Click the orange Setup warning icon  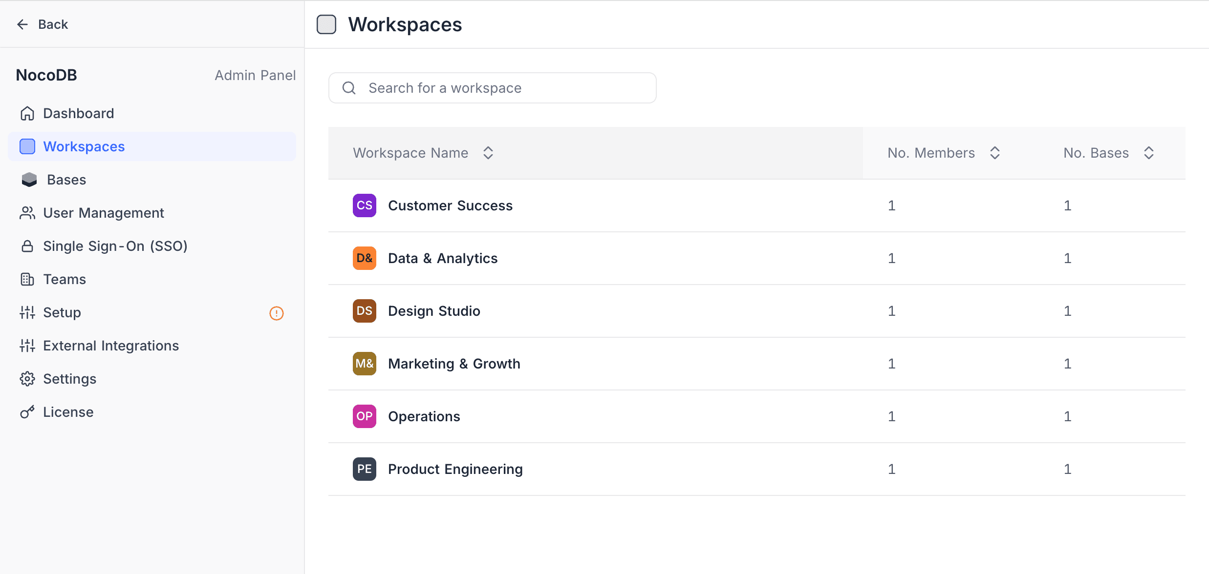point(277,313)
